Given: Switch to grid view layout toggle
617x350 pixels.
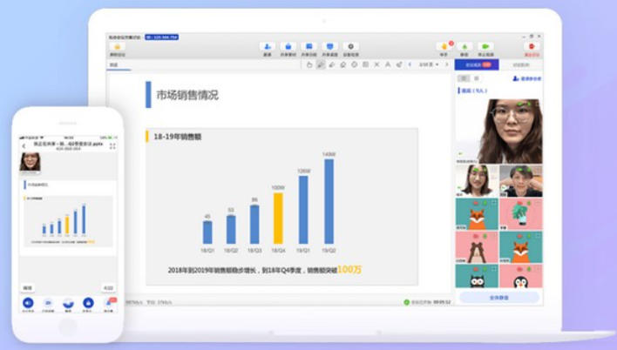Looking at the screenshot, I should coord(475,78).
